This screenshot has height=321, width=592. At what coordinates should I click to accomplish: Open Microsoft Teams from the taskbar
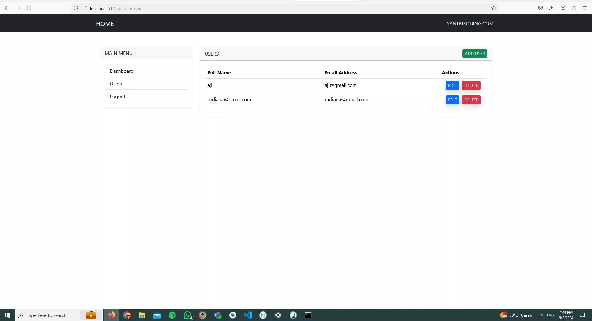pos(218,315)
